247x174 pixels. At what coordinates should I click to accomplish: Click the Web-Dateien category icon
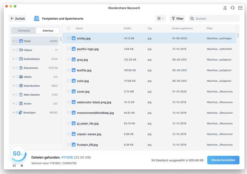point(21,95)
